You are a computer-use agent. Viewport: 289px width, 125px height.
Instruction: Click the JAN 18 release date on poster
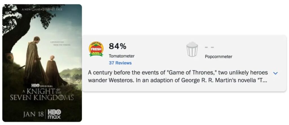pyautogui.click(x=34, y=114)
